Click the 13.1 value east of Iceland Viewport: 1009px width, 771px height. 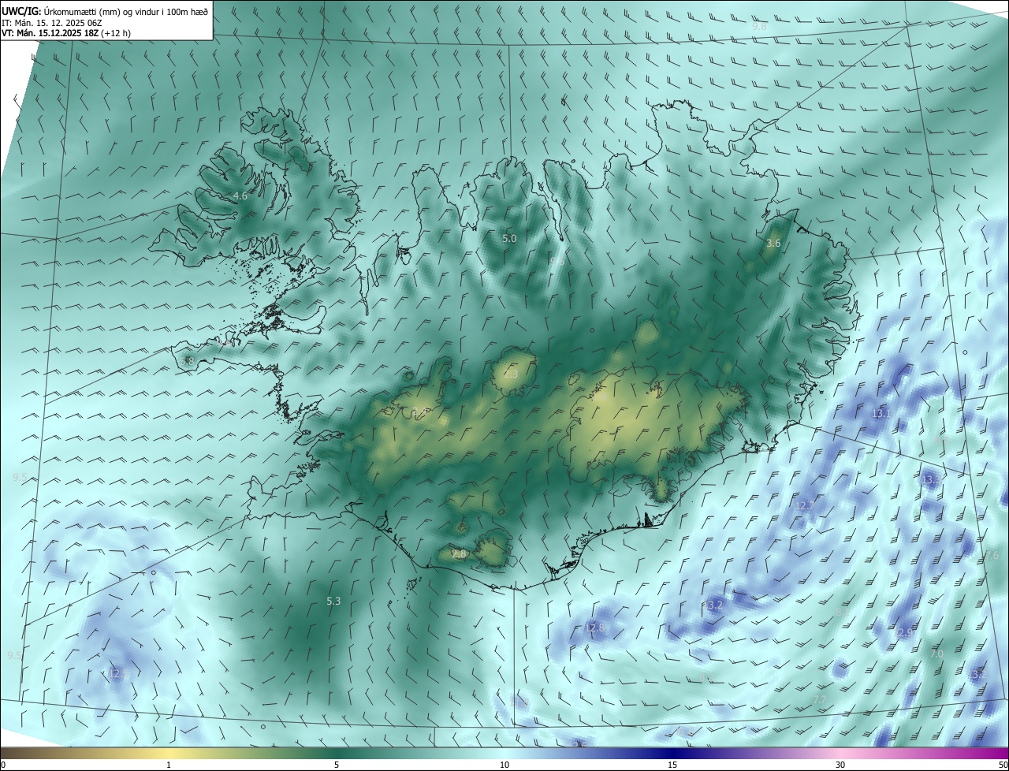(881, 414)
